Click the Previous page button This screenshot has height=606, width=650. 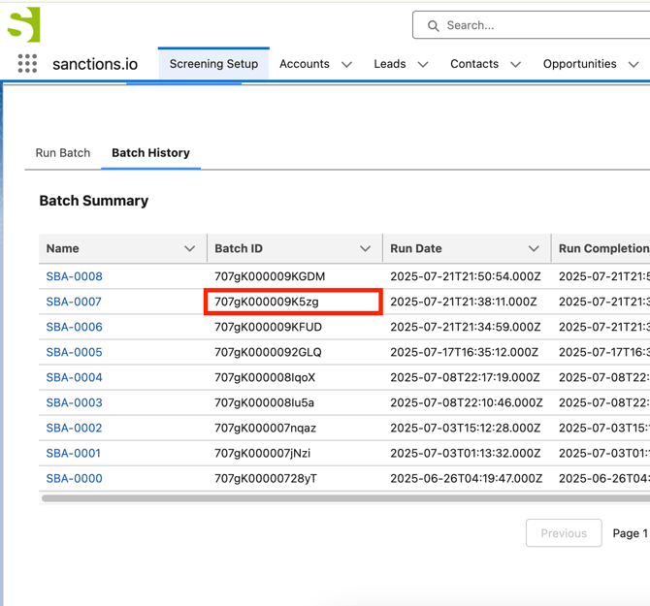coord(564,532)
